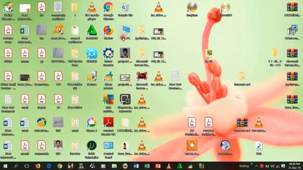
Task: Open the Windows Start menu
Action: point(5,166)
